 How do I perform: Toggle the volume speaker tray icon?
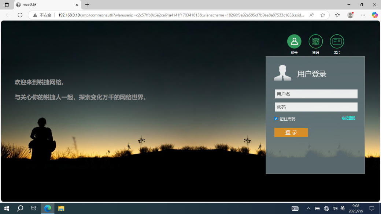tap(335, 209)
